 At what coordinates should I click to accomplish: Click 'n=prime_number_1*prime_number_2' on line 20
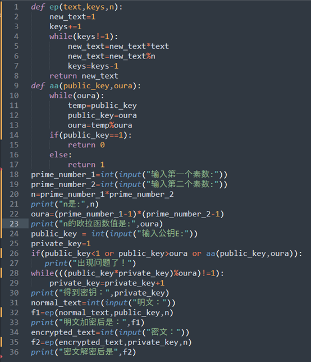point(102,194)
